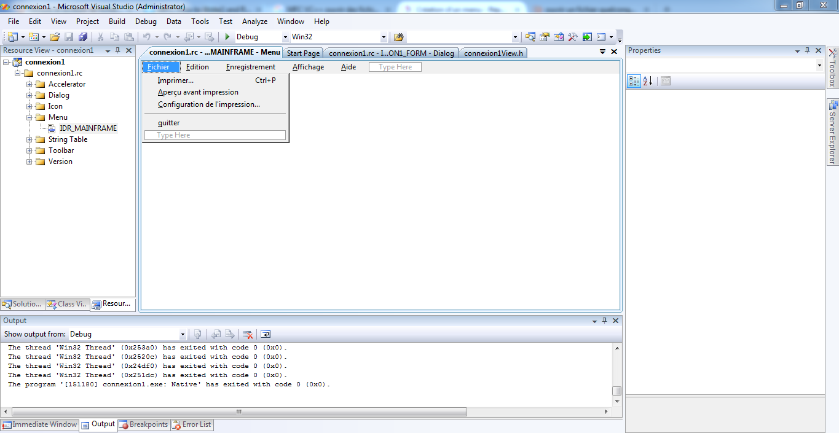Open the Show output from dropdown
This screenshot has width=839, height=433.
point(183,335)
